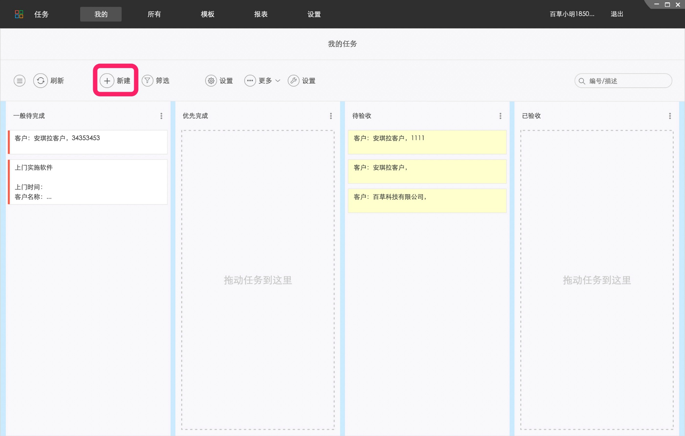Screen dimensions: 685x436
Task: Focus the 编号/描述 search field
Action: (623, 81)
